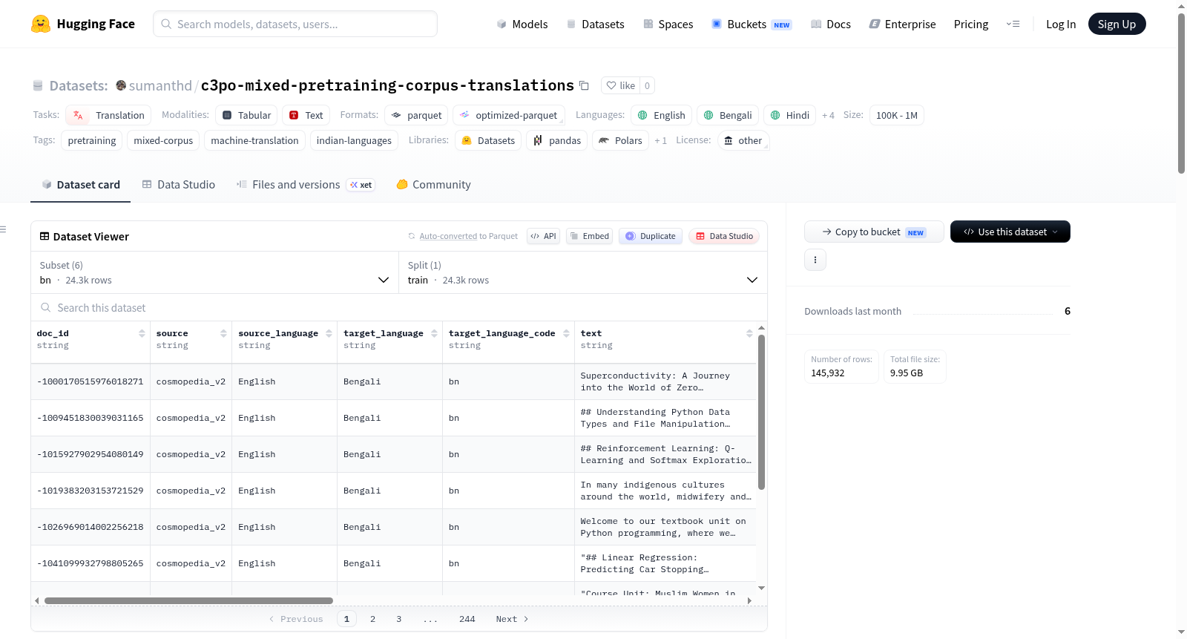Open the three-dot more options button
Screen dimensions: 1187x639
pyautogui.click(x=815, y=260)
